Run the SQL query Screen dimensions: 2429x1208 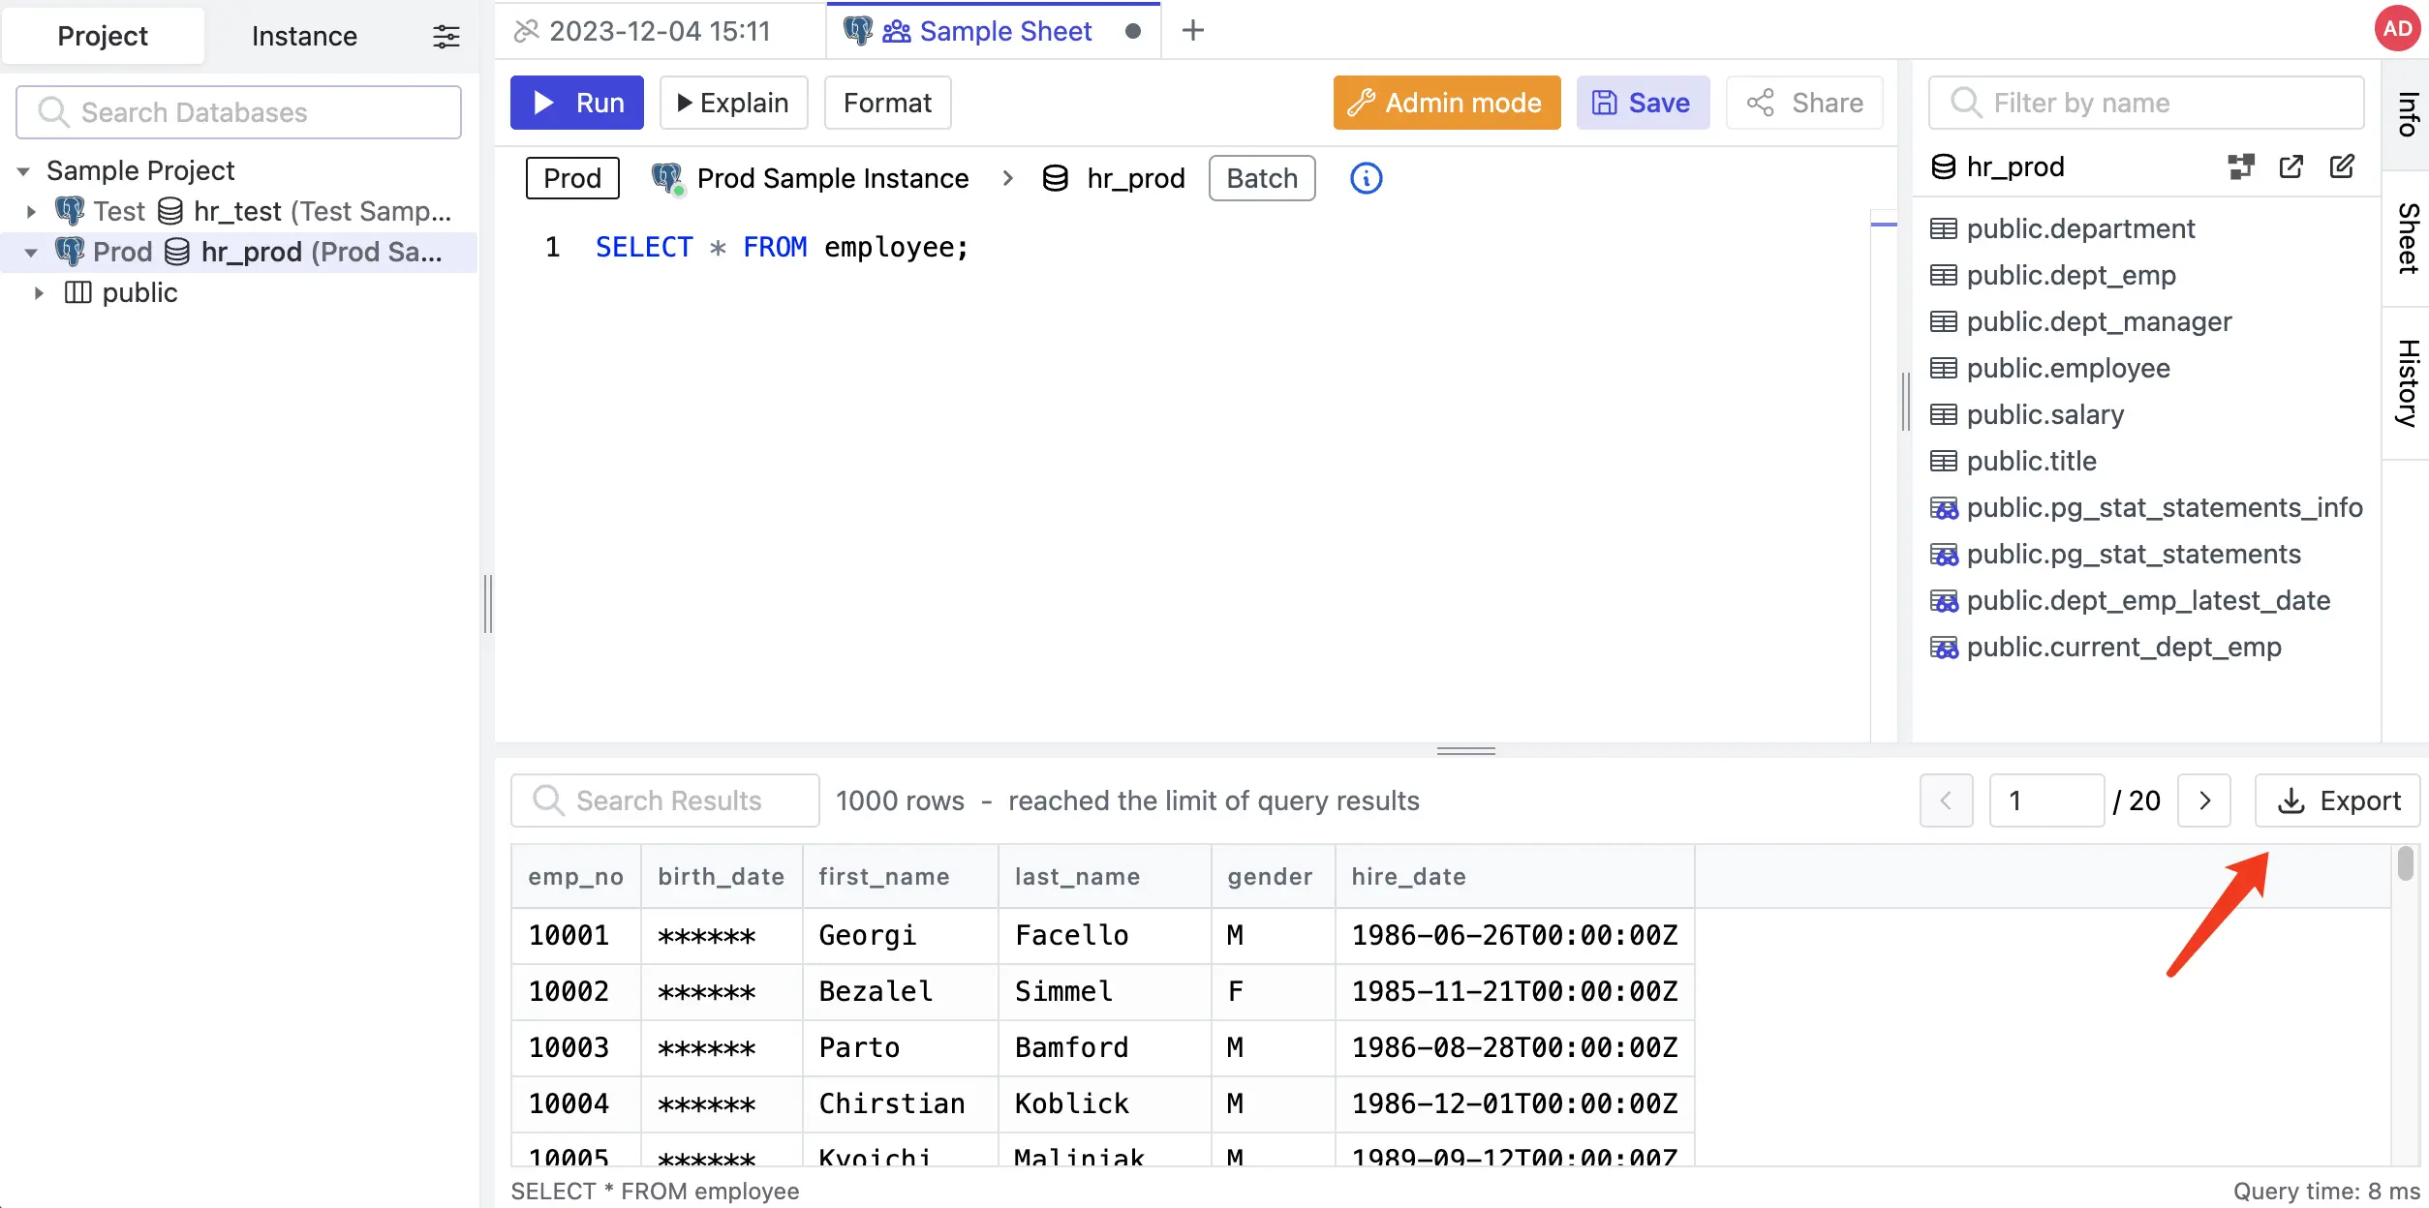576,103
